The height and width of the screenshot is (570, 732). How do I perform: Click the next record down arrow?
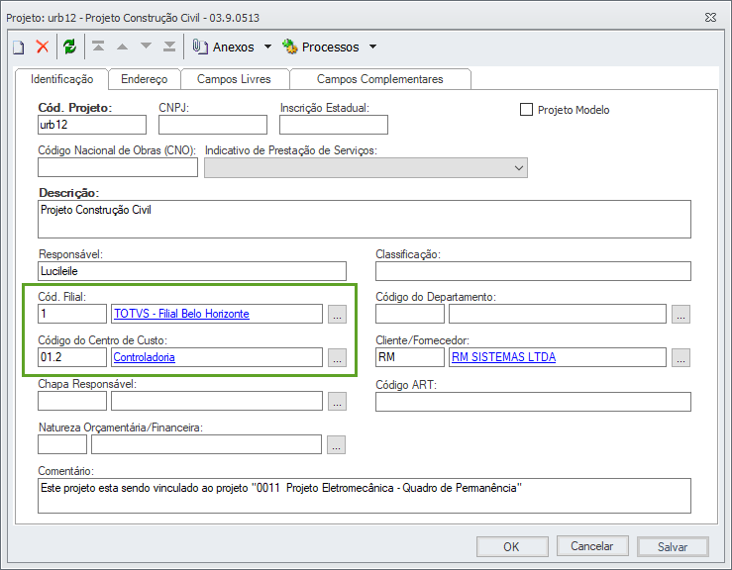[146, 47]
